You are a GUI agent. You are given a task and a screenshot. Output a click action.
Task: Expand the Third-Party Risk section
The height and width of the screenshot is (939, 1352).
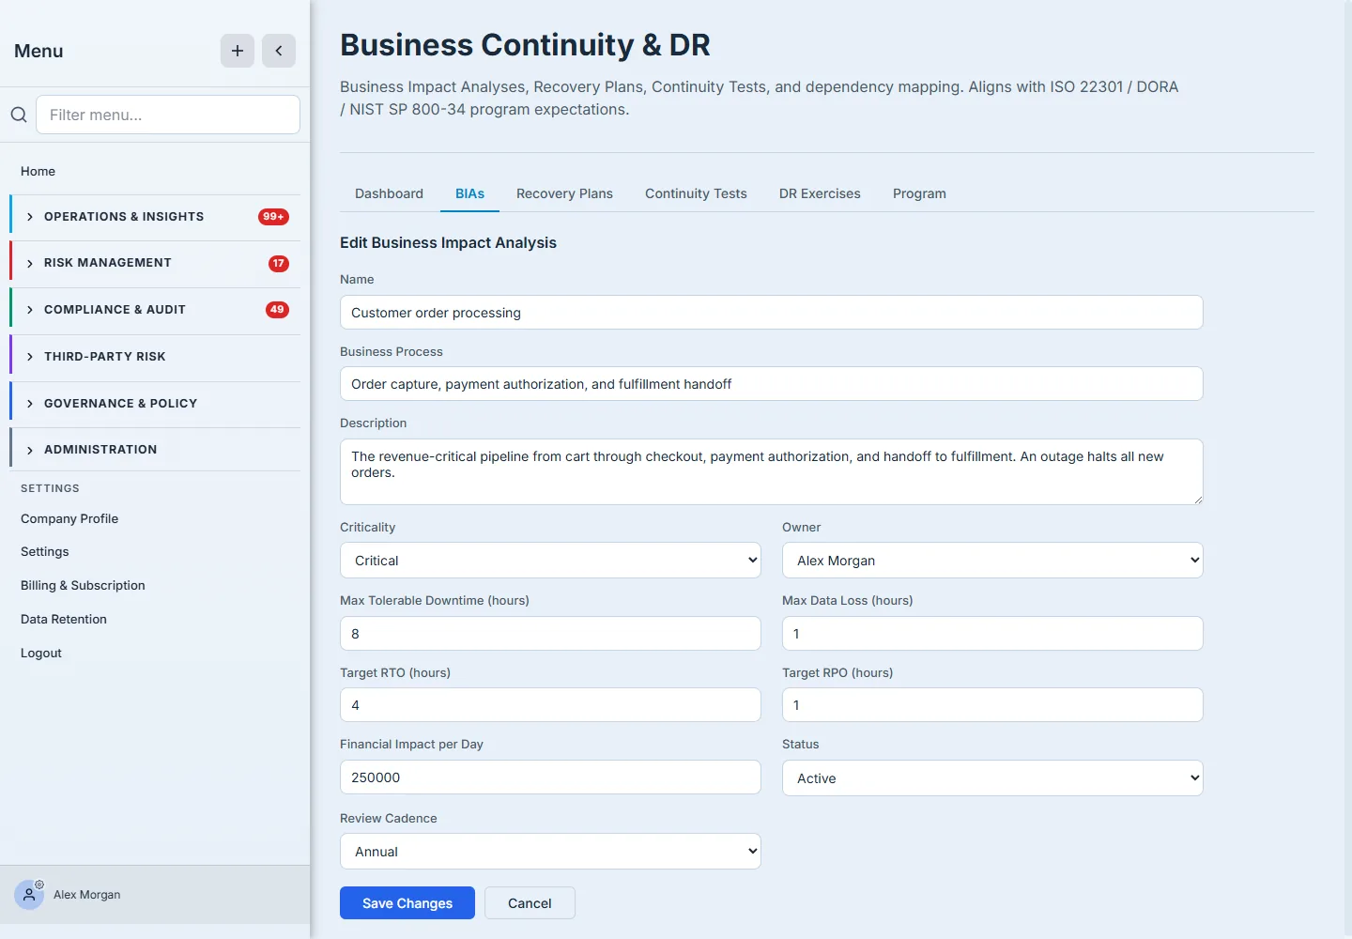155,357
